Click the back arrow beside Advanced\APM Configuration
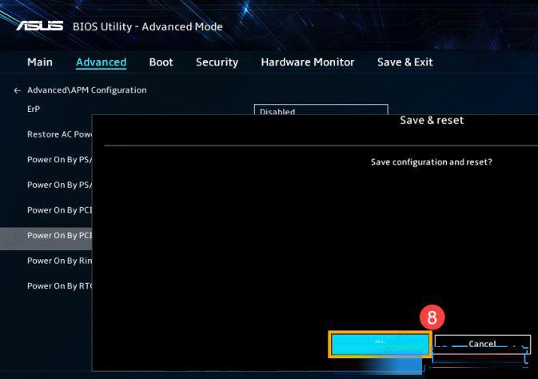 click(x=18, y=90)
